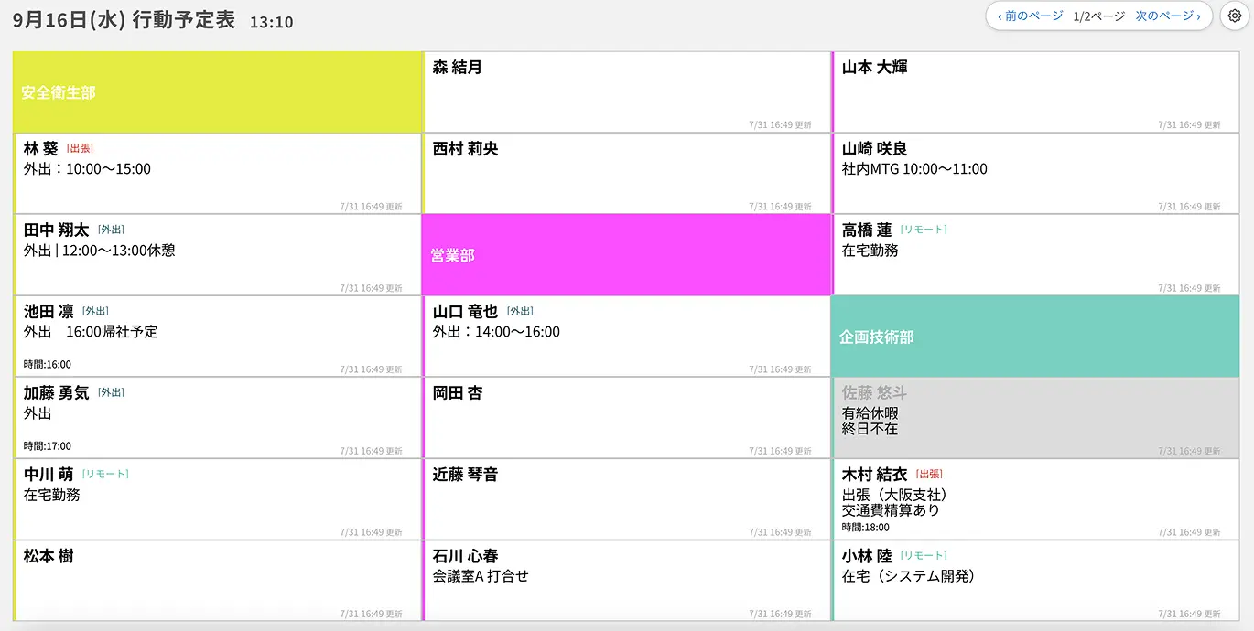Open 高橋 蓮 name
This screenshot has height=631, width=1254.
[x=867, y=230]
